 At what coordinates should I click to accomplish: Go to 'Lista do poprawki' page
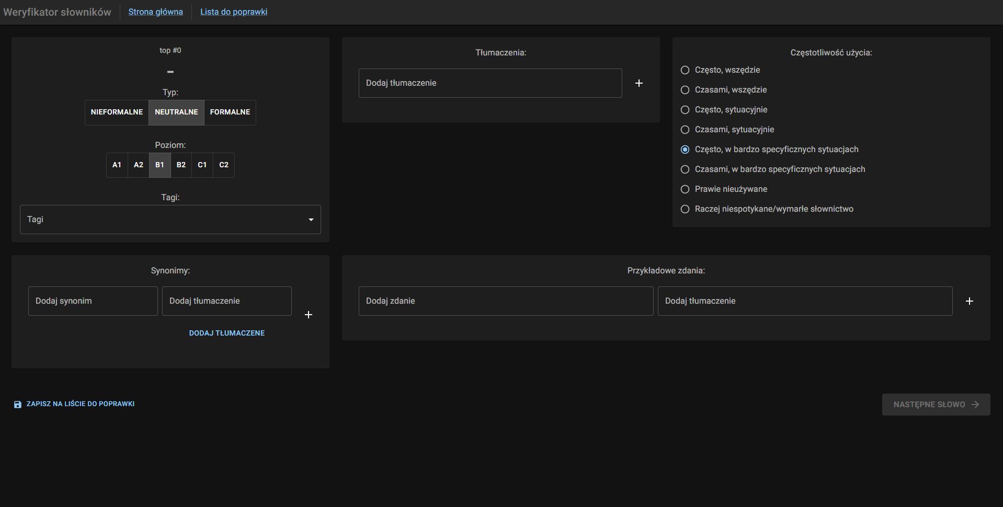point(233,11)
